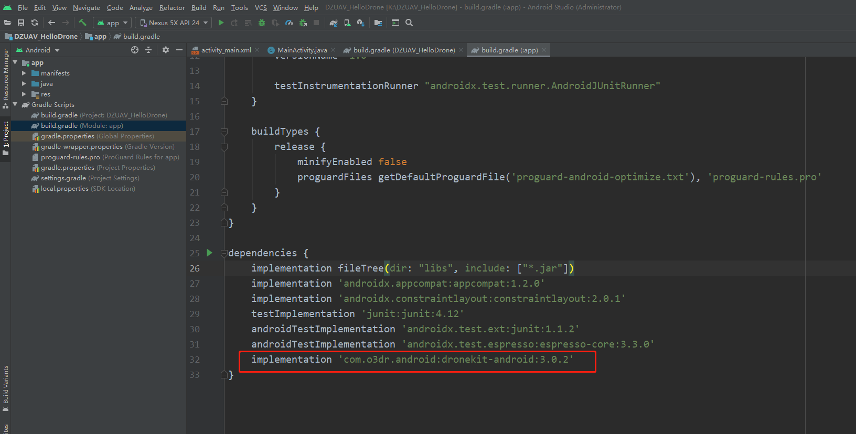Expand the res folder
This screenshot has height=434, width=856.
[24, 94]
